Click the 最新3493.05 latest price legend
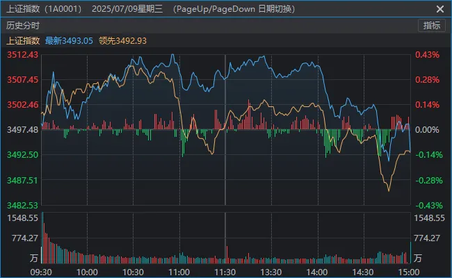The width and height of the screenshot is (452, 278). (x=69, y=41)
